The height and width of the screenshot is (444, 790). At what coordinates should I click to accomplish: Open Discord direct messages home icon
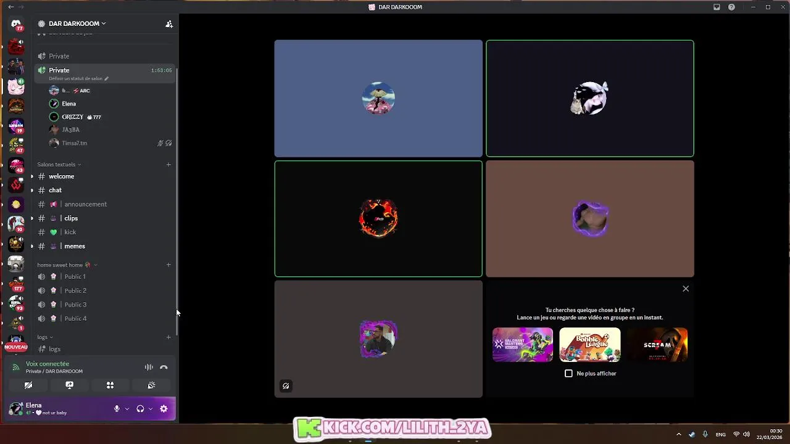(16, 24)
